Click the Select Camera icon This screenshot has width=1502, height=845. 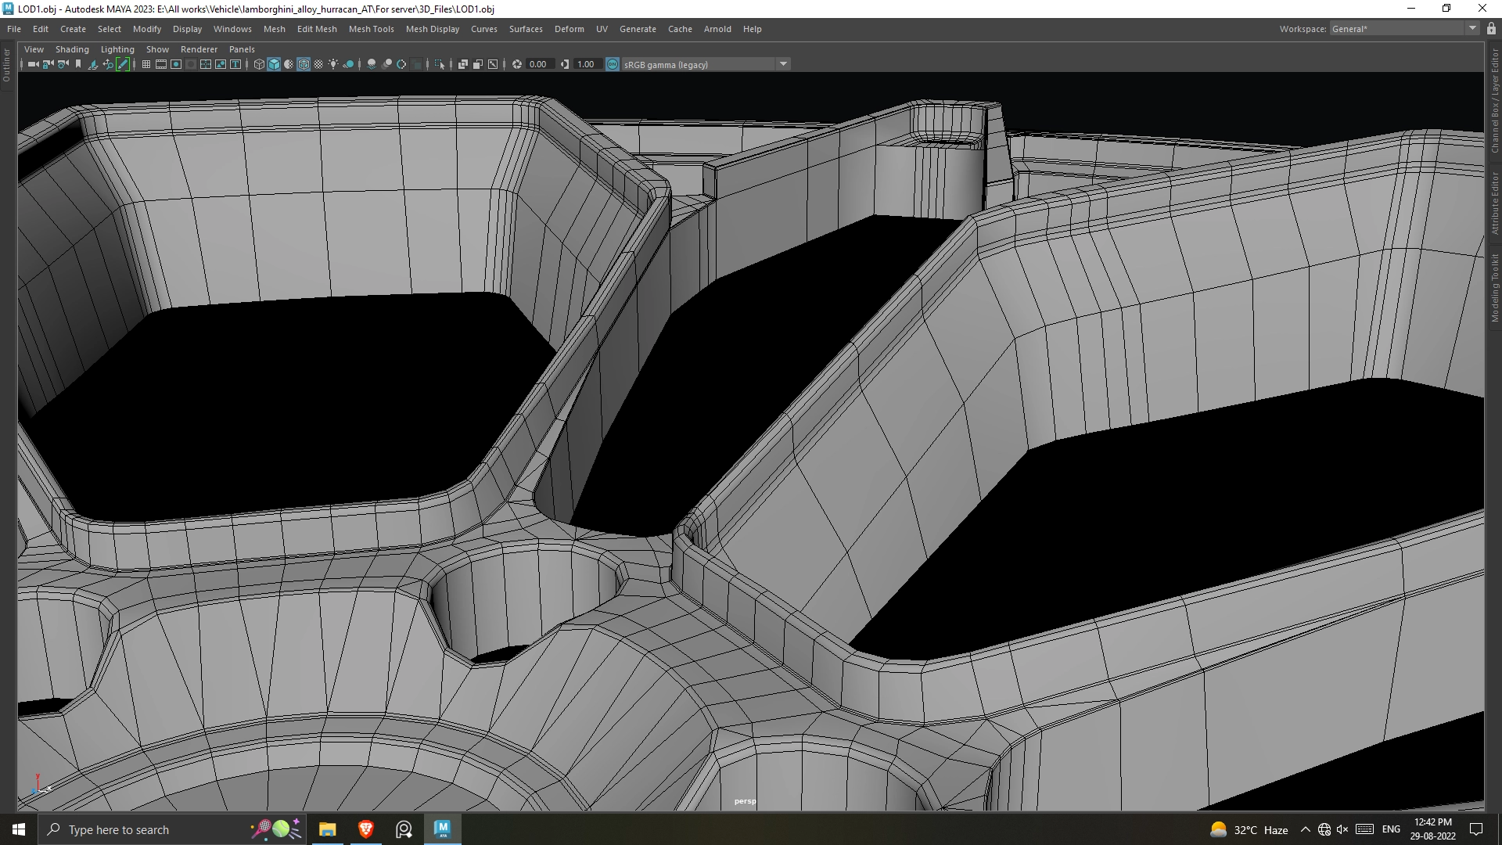[32, 64]
